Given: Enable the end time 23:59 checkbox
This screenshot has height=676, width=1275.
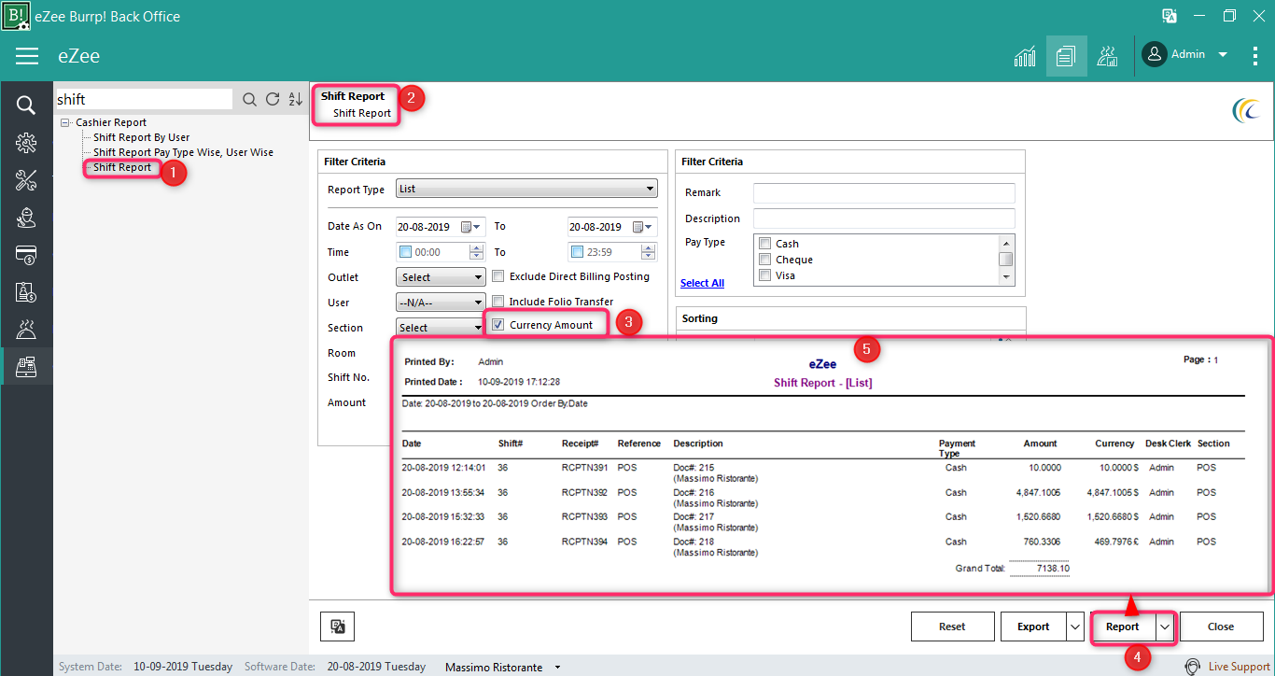Looking at the screenshot, I should 577,252.
